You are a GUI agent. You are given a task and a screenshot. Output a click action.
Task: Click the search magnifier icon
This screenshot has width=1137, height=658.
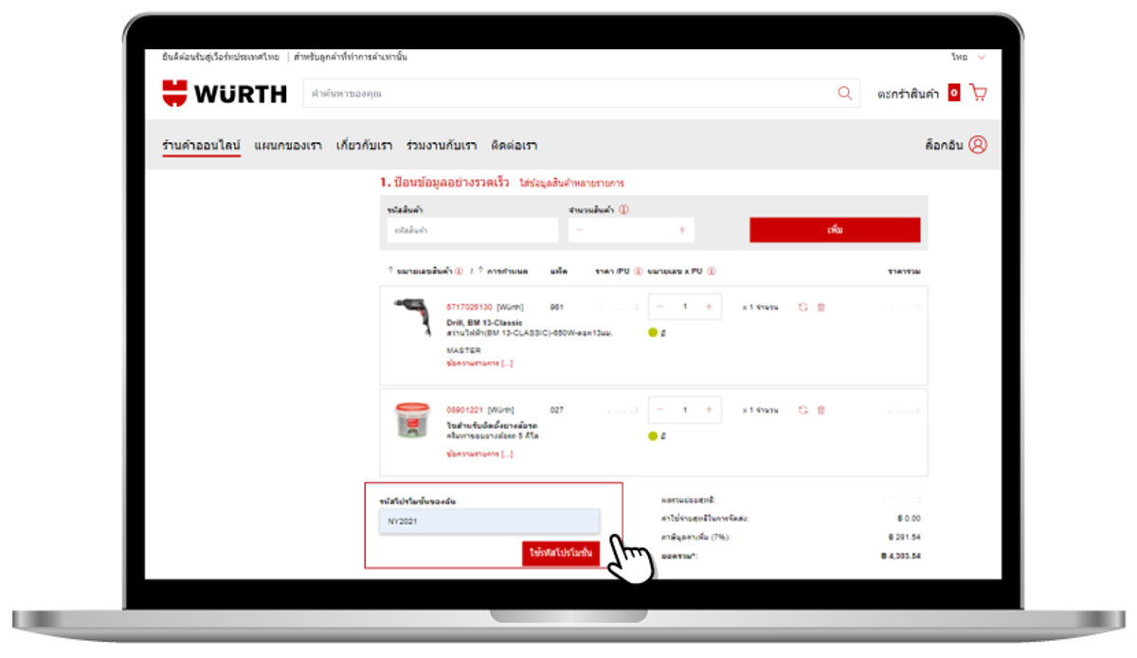[844, 93]
